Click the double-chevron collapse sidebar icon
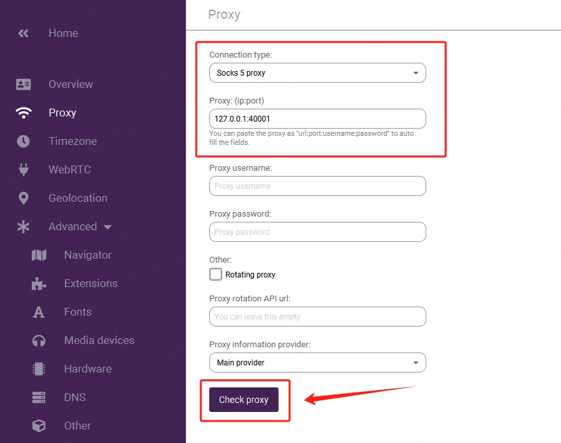 coord(23,33)
